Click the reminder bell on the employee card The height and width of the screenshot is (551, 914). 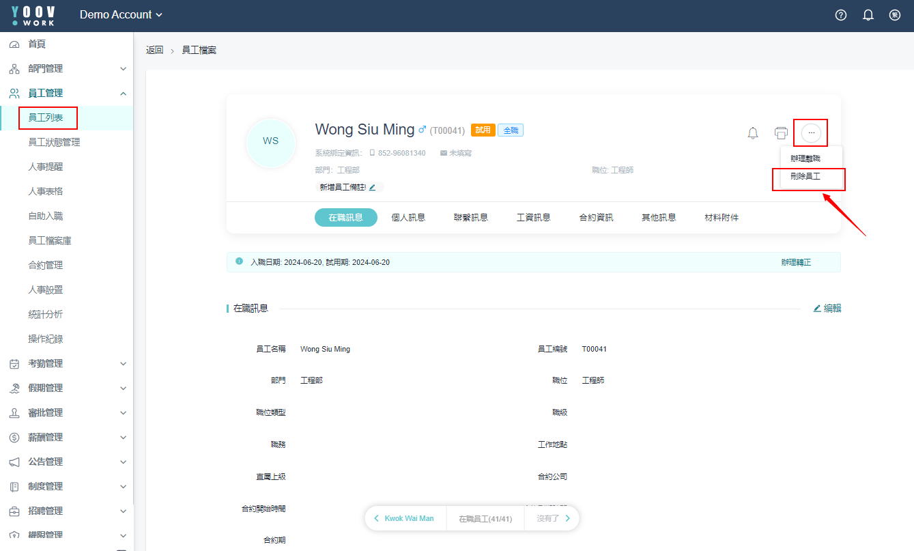click(x=753, y=133)
